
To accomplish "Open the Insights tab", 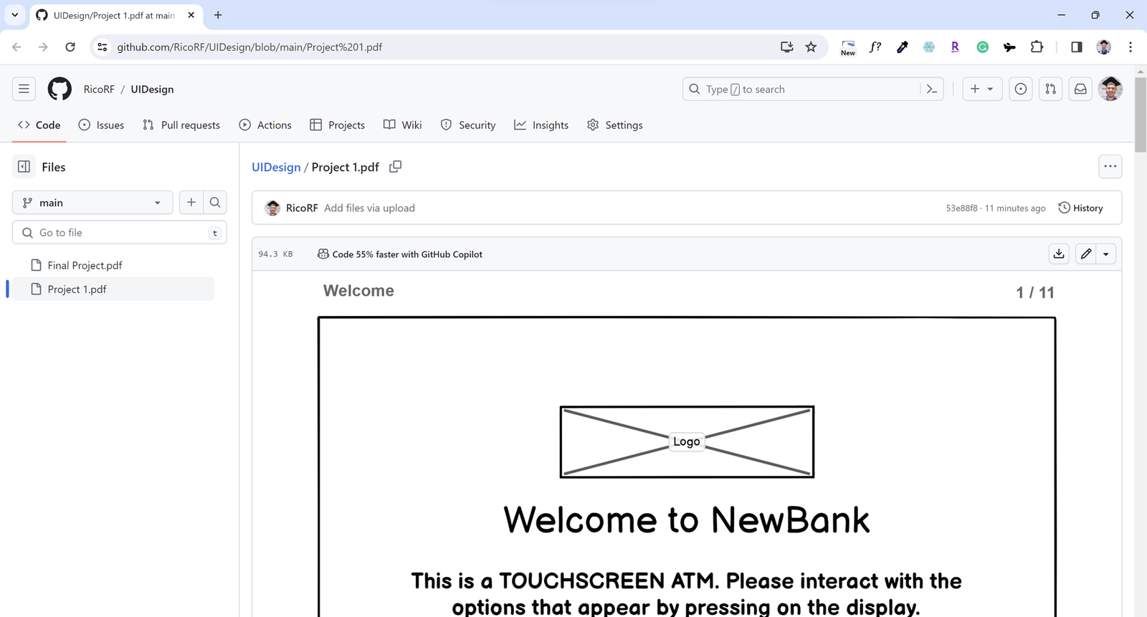I will [x=541, y=125].
